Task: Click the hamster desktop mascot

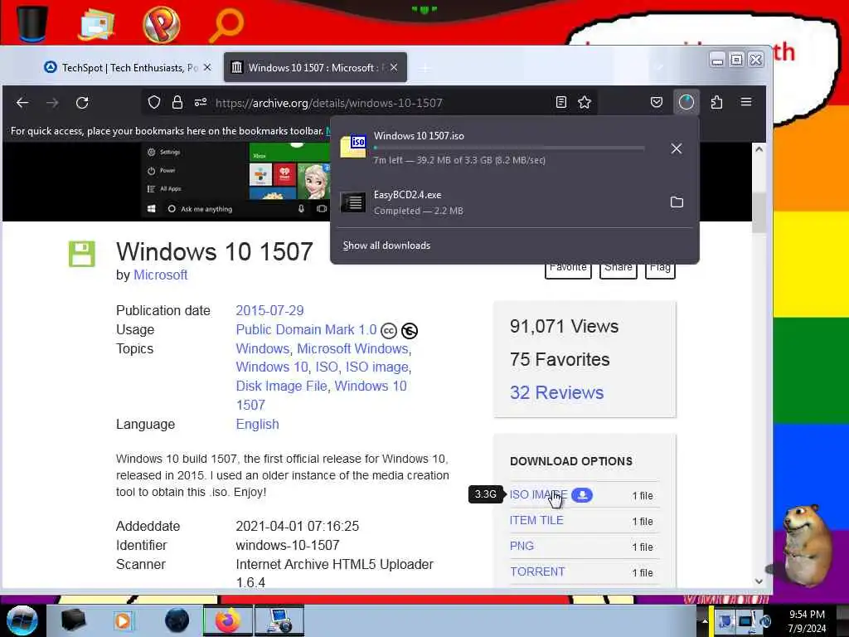Action: point(806,545)
